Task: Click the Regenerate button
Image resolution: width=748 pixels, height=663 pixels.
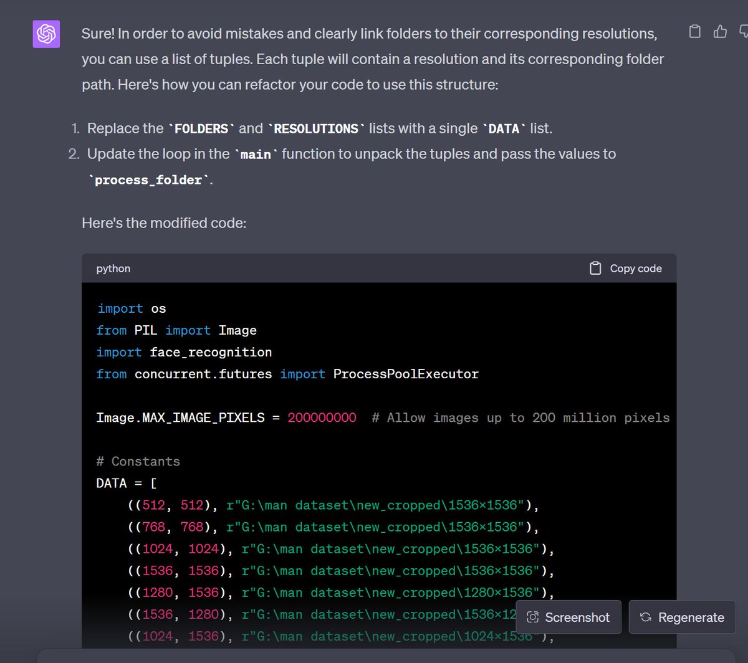Action: [x=682, y=617]
